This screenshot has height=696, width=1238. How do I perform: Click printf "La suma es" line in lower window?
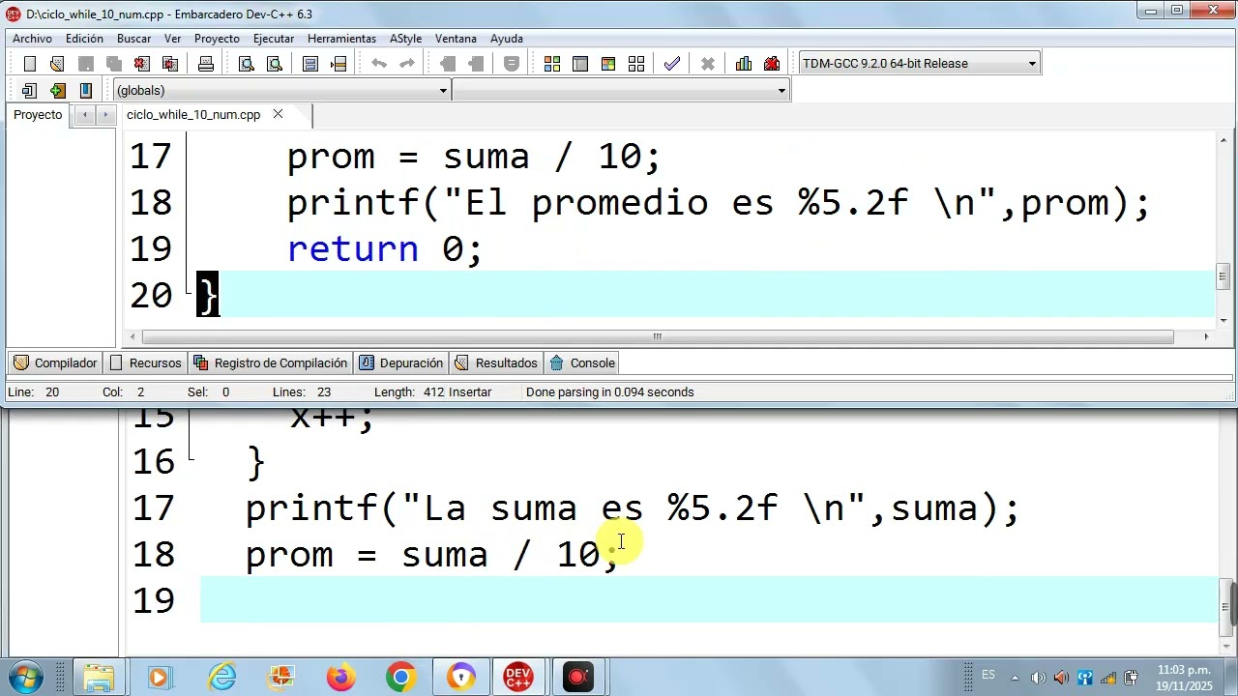coord(633,508)
